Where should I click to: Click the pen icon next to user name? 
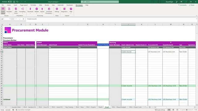177,2
